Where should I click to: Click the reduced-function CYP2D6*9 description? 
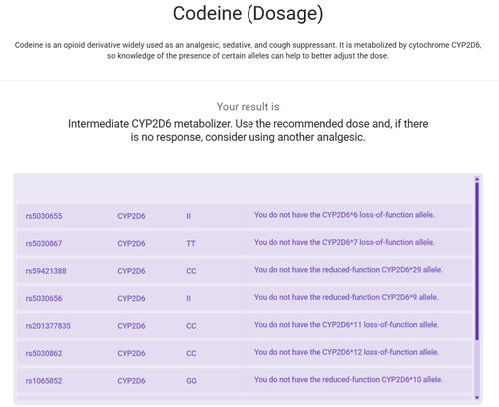click(346, 297)
